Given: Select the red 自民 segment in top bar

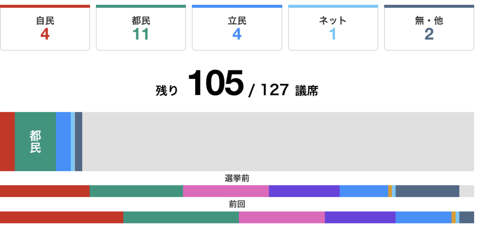Looking at the screenshot, I should pyautogui.click(x=7, y=141).
